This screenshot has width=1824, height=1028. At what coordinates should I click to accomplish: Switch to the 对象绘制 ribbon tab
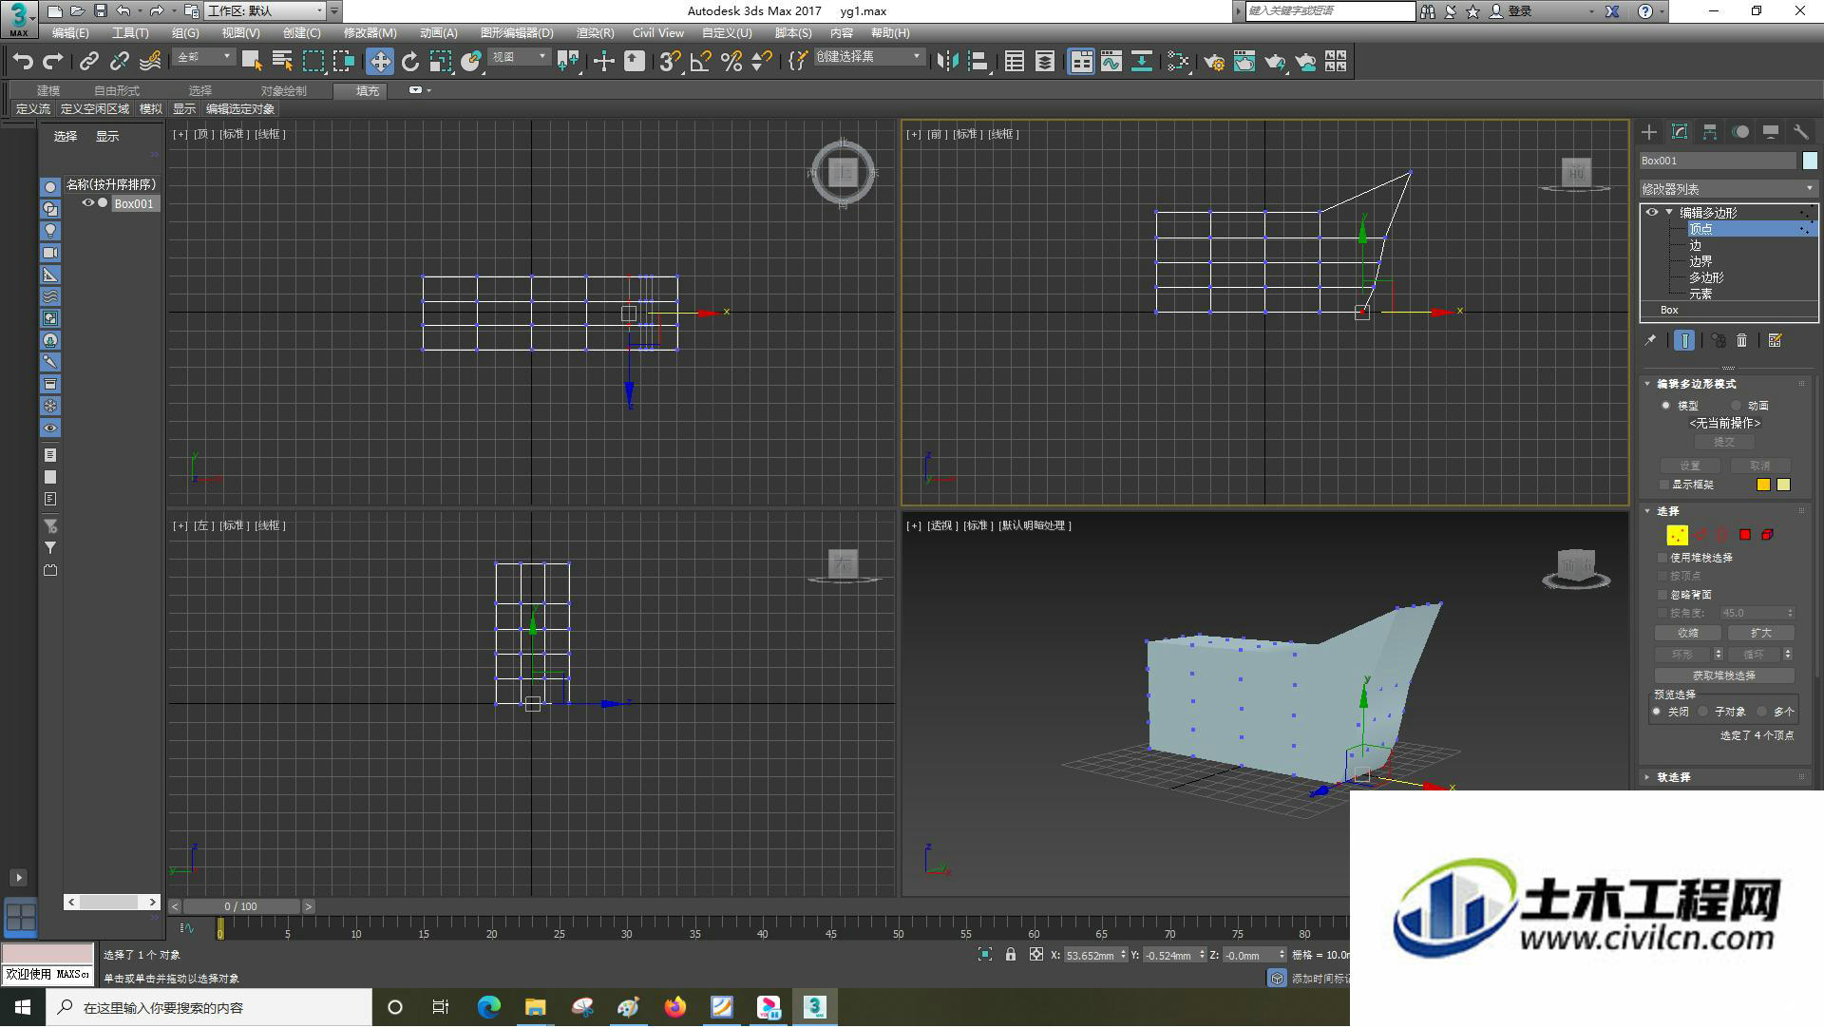point(283,91)
